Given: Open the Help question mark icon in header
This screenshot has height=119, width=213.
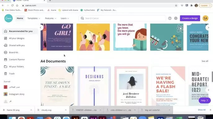Looking at the screenshot, I should coord(170,18).
